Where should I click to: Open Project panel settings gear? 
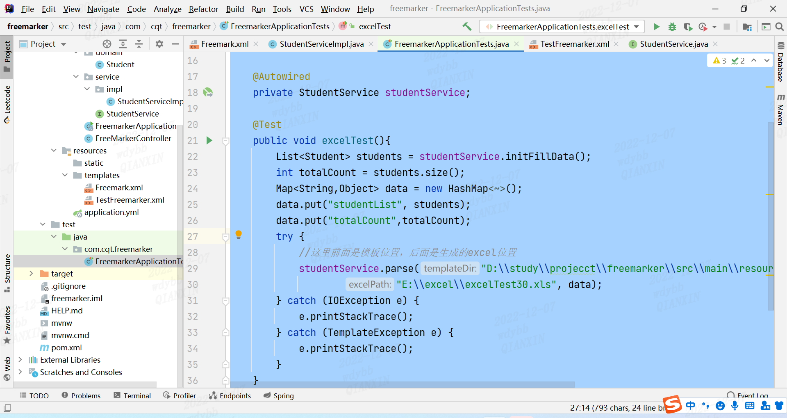[159, 44]
